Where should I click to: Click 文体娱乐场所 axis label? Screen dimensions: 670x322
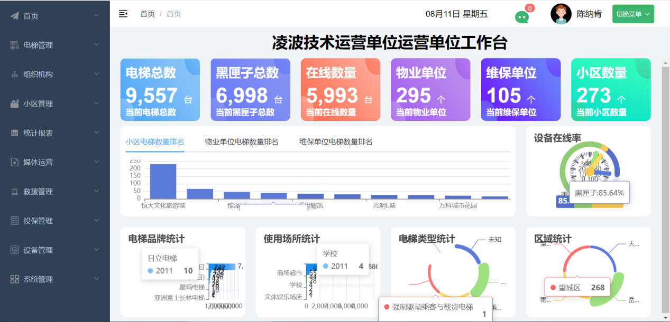[283, 297]
